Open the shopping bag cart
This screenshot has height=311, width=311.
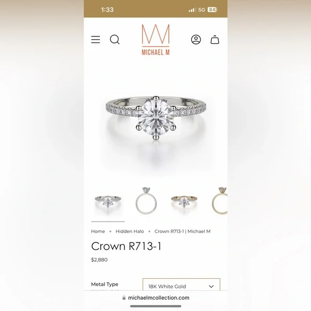point(215,40)
